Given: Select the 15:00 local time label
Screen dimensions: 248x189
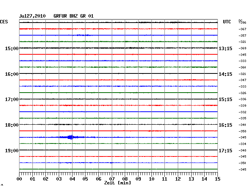Looking at the screenshot, I should click(x=12, y=48).
